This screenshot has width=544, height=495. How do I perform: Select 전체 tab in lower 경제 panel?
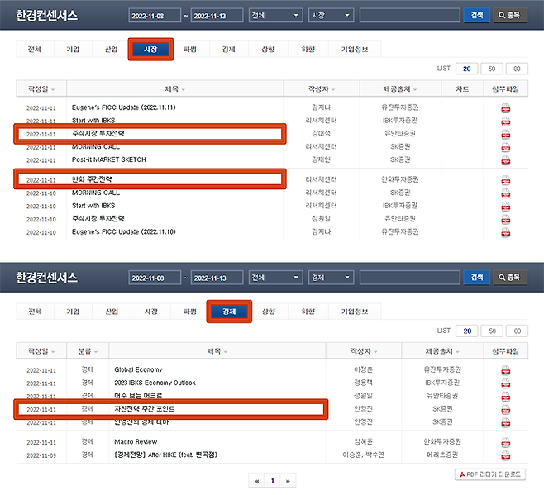coord(35,312)
